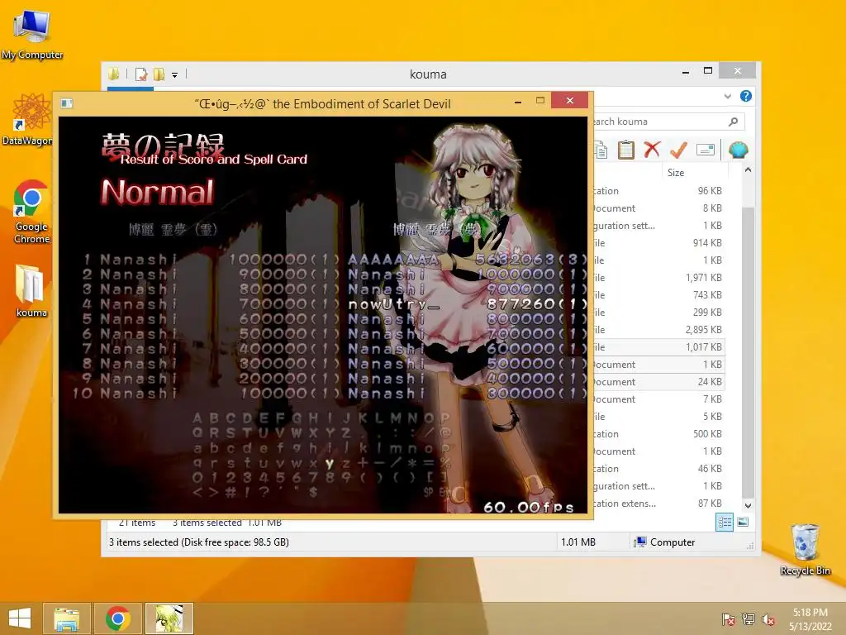Open Chrome from the taskbar
846x635 pixels.
click(118, 618)
